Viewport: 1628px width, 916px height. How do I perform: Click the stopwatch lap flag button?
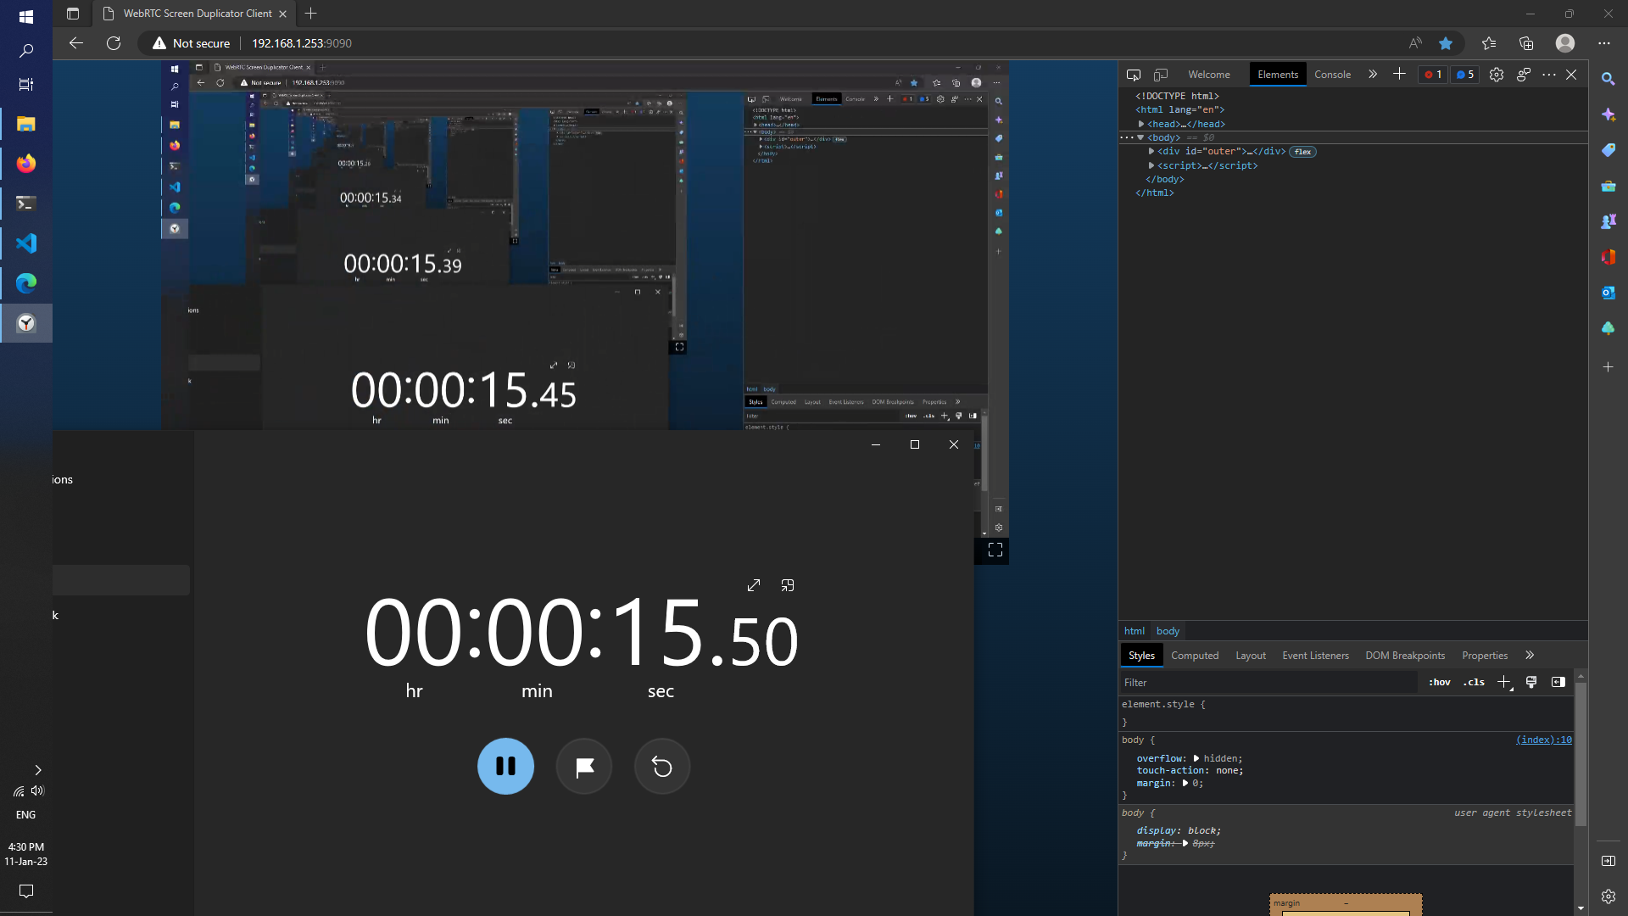click(584, 766)
